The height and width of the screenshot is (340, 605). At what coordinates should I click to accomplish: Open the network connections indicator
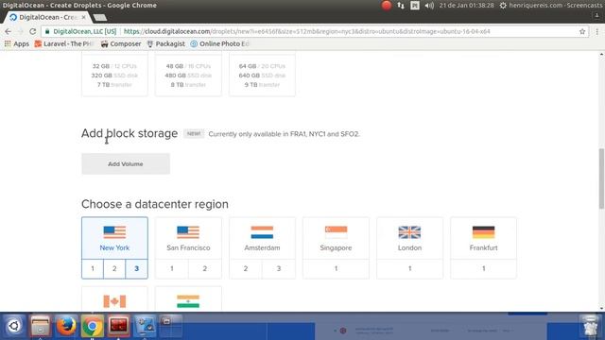(401, 6)
